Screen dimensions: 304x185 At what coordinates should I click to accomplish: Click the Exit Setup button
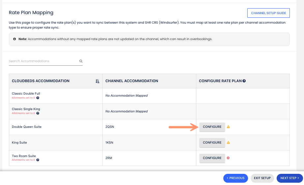262,178
